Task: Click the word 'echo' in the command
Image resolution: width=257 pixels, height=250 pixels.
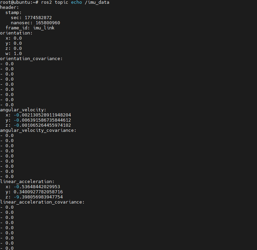Action: coord(76,2)
